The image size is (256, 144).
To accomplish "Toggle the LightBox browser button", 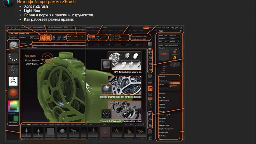I will pyautogui.click(x=22, y=38).
